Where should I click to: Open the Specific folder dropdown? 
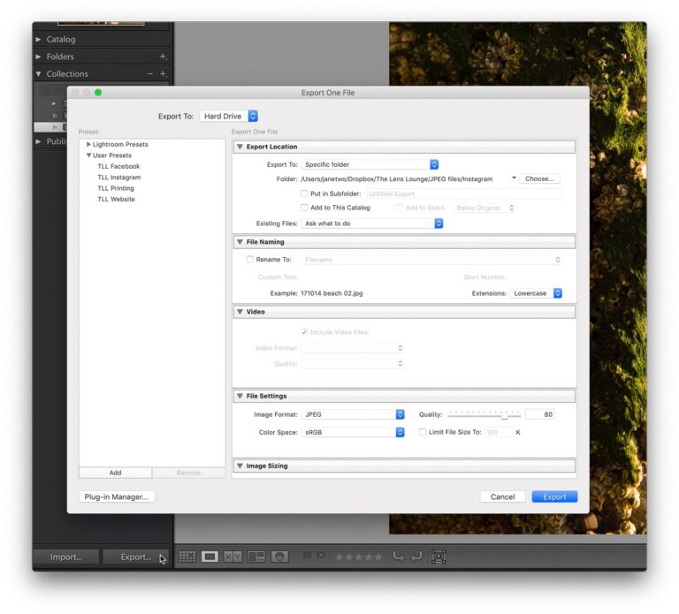(370, 164)
